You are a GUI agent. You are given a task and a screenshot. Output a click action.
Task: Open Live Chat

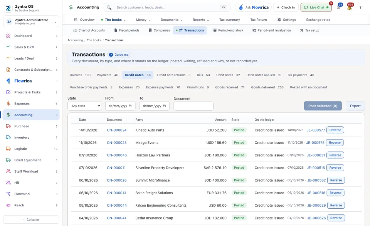click(x=316, y=8)
